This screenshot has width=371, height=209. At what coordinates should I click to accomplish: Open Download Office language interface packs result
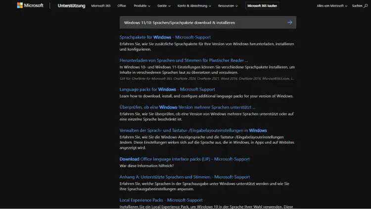185,159
